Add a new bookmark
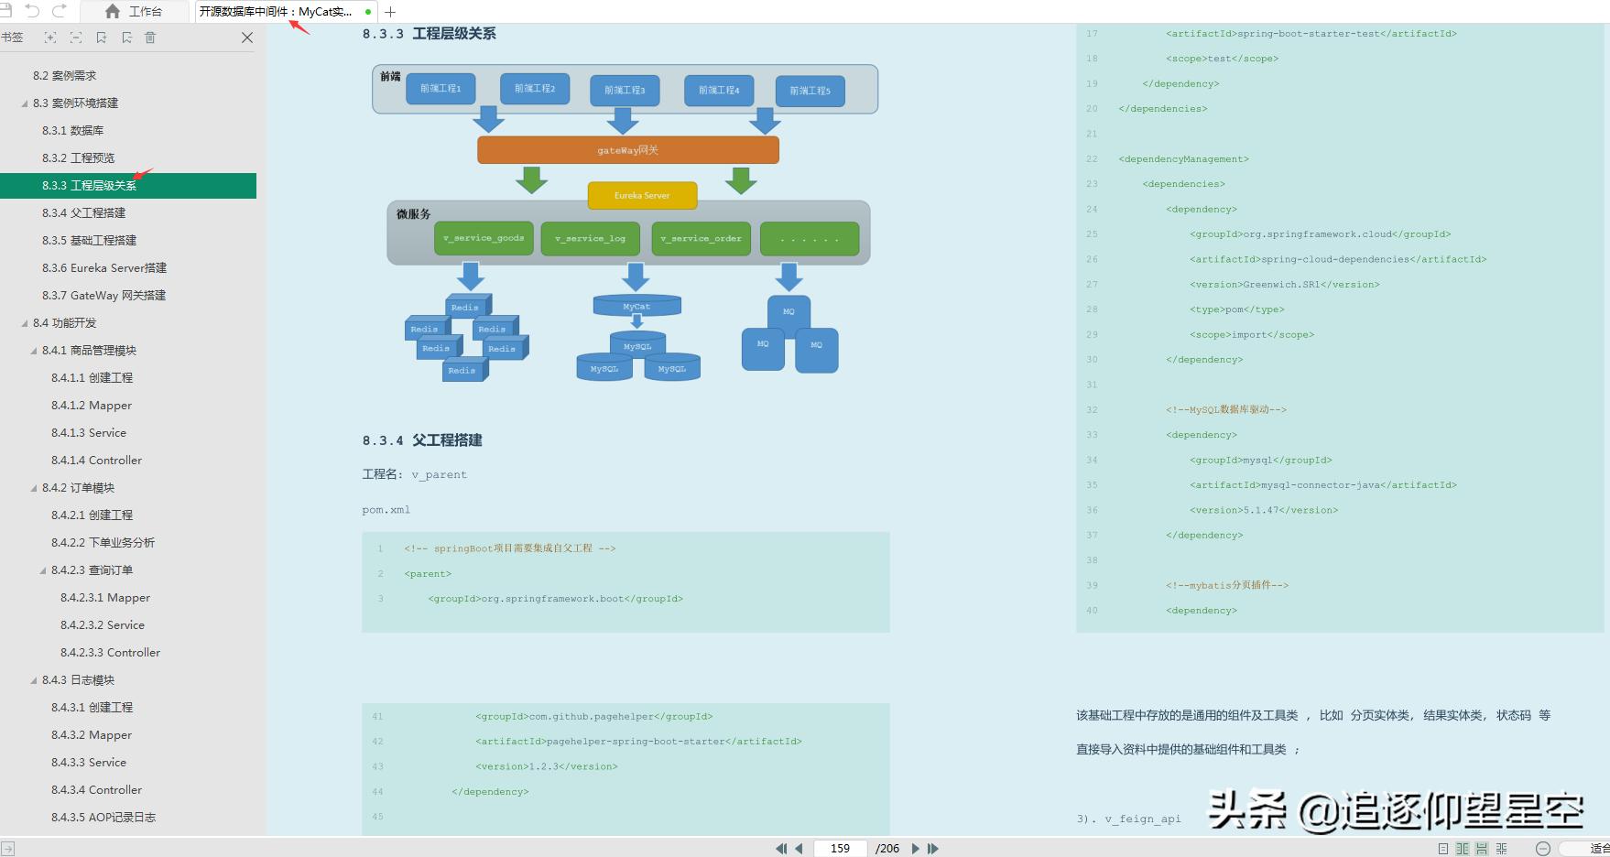Screen dimensions: 1610x857 point(101,38)
